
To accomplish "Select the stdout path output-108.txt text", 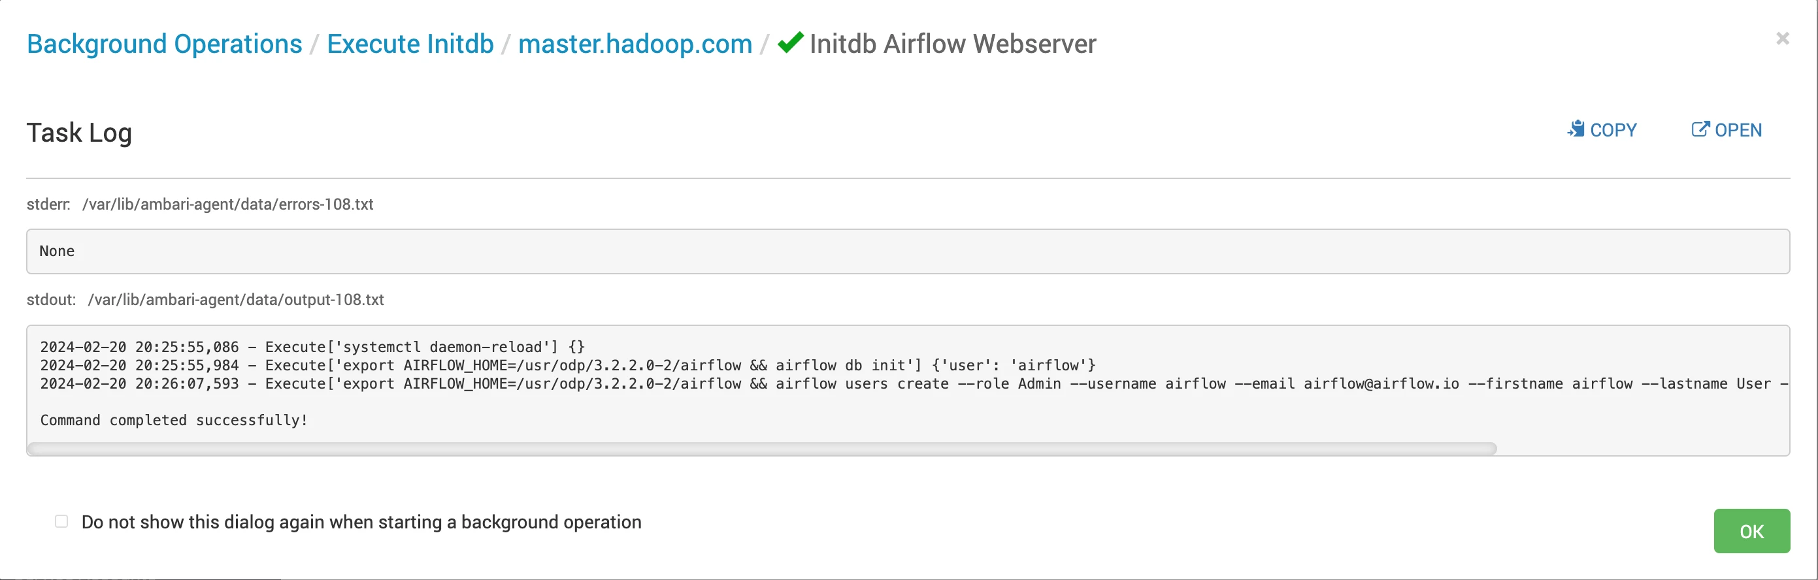I will coord(236,300).
